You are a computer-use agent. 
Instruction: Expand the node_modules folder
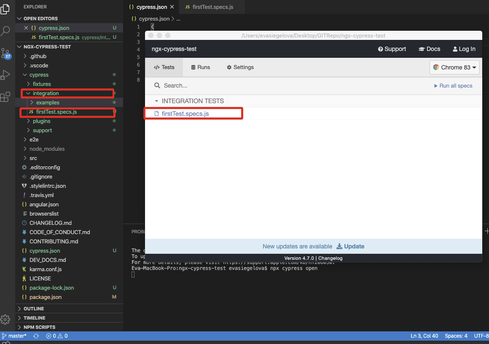tap(47, 149)
